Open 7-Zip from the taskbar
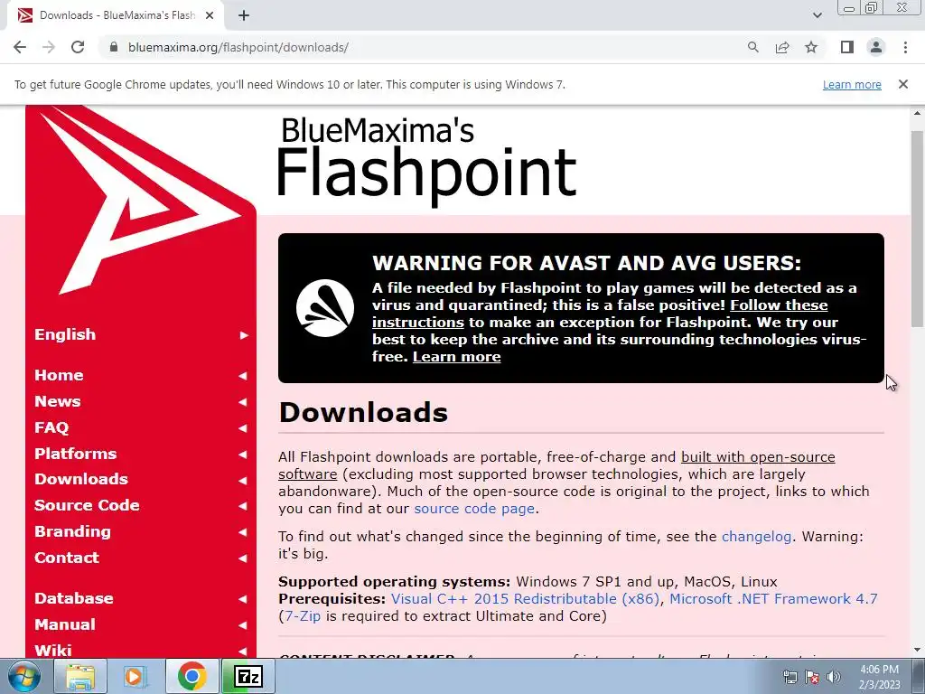Image resolution: width=925 pixels, height=694 pixels. (248, 676)
